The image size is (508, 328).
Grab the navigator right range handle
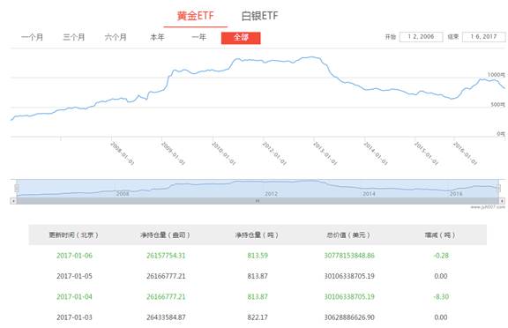click(x=498, y=188)
